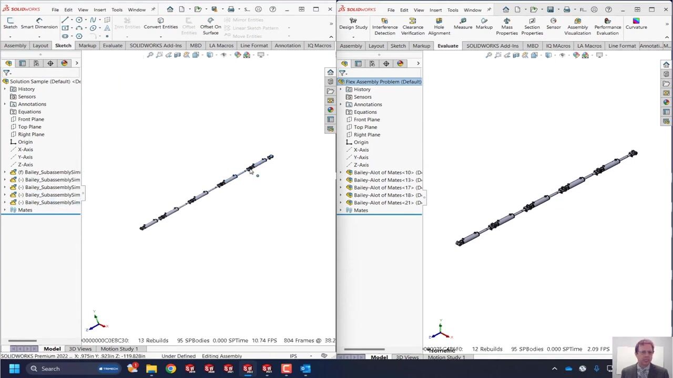
Task: Select the Clearance Verification tool
Action: (413, 27)
